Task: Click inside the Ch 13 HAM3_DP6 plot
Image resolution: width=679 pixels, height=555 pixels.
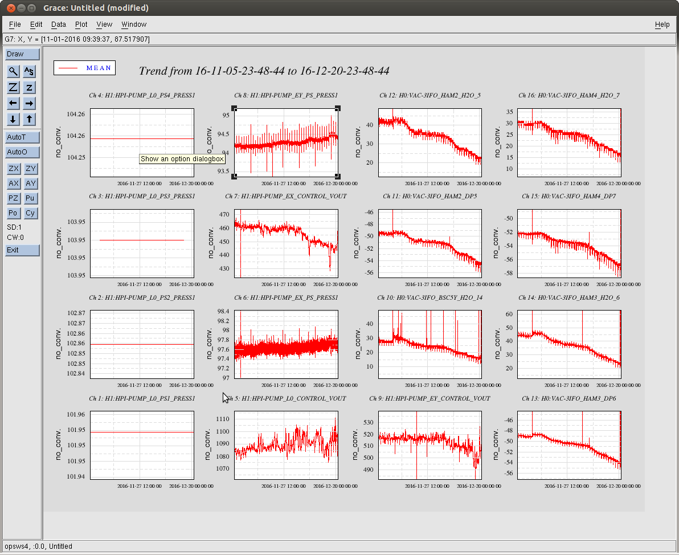Action: pos(569,446)
